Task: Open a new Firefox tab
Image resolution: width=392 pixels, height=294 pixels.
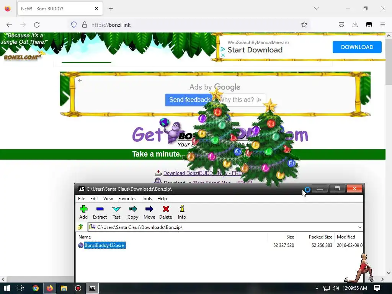Action: pos(111,9)
